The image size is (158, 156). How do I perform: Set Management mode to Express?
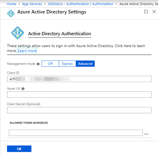(x=67, y=64)
